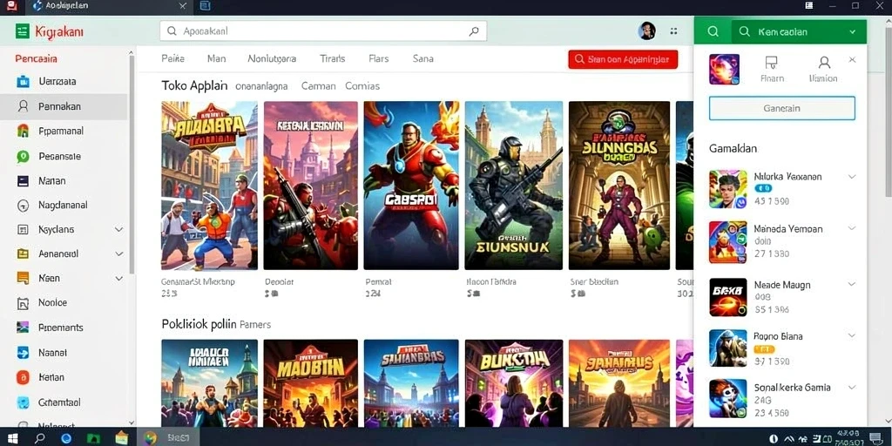Switch to the Sana tab
The image size is (892, 446).
point(422,58)
